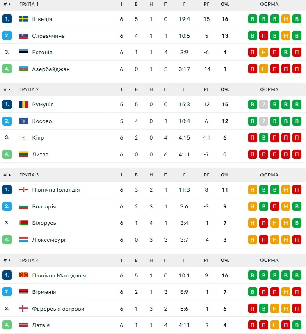Click Латвія's green В win form badge
The height and width of the screenshot is (334, 306).
[297, 325]
